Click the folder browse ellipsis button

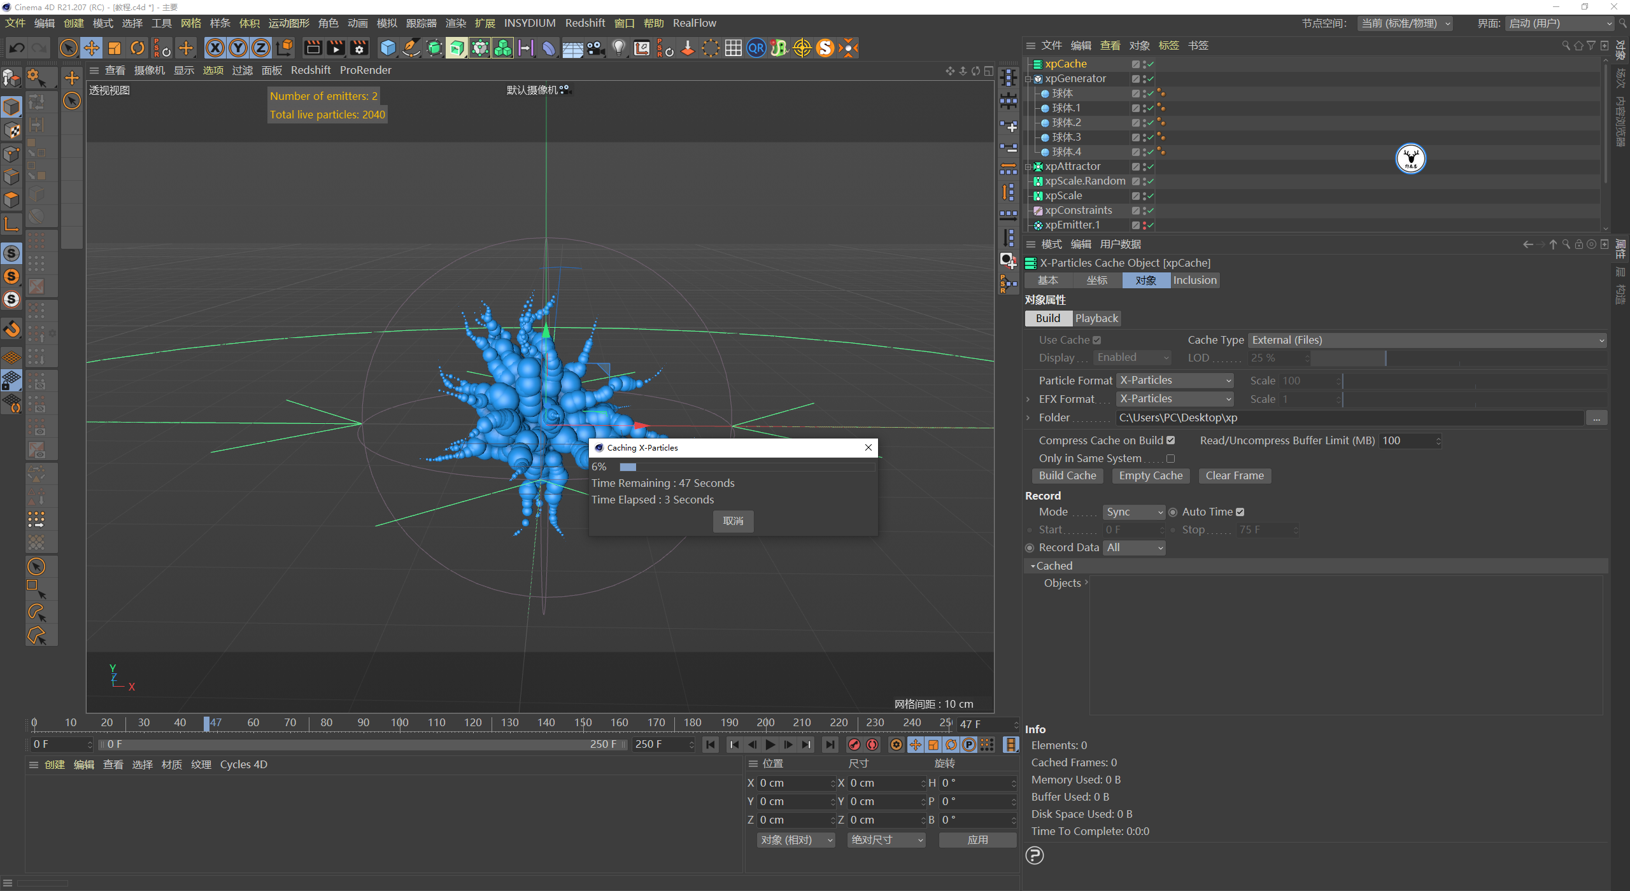coord(1596,418)
